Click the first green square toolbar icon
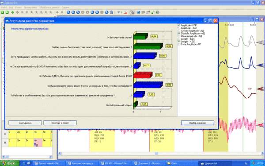 2,12
